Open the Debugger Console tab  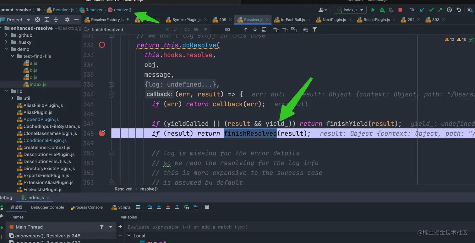47,207
